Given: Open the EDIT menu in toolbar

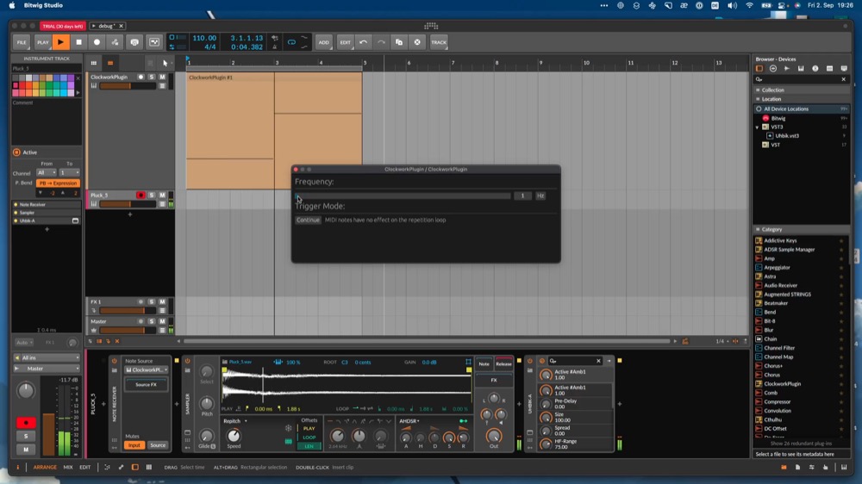Looking at the screenshot, I should pyautogui.click(x=345, y=42).
